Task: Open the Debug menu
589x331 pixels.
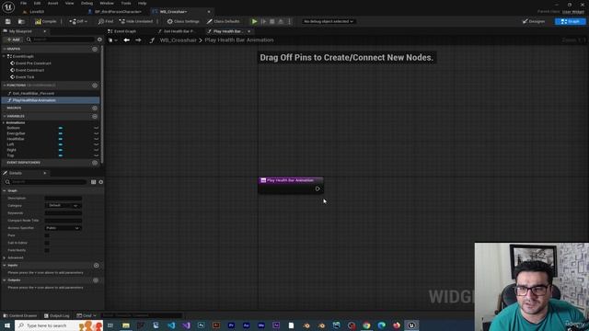Action: pyautogui.click(x=87, y=3)
